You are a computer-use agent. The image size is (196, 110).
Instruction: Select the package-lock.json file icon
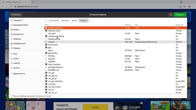[46, 67]
